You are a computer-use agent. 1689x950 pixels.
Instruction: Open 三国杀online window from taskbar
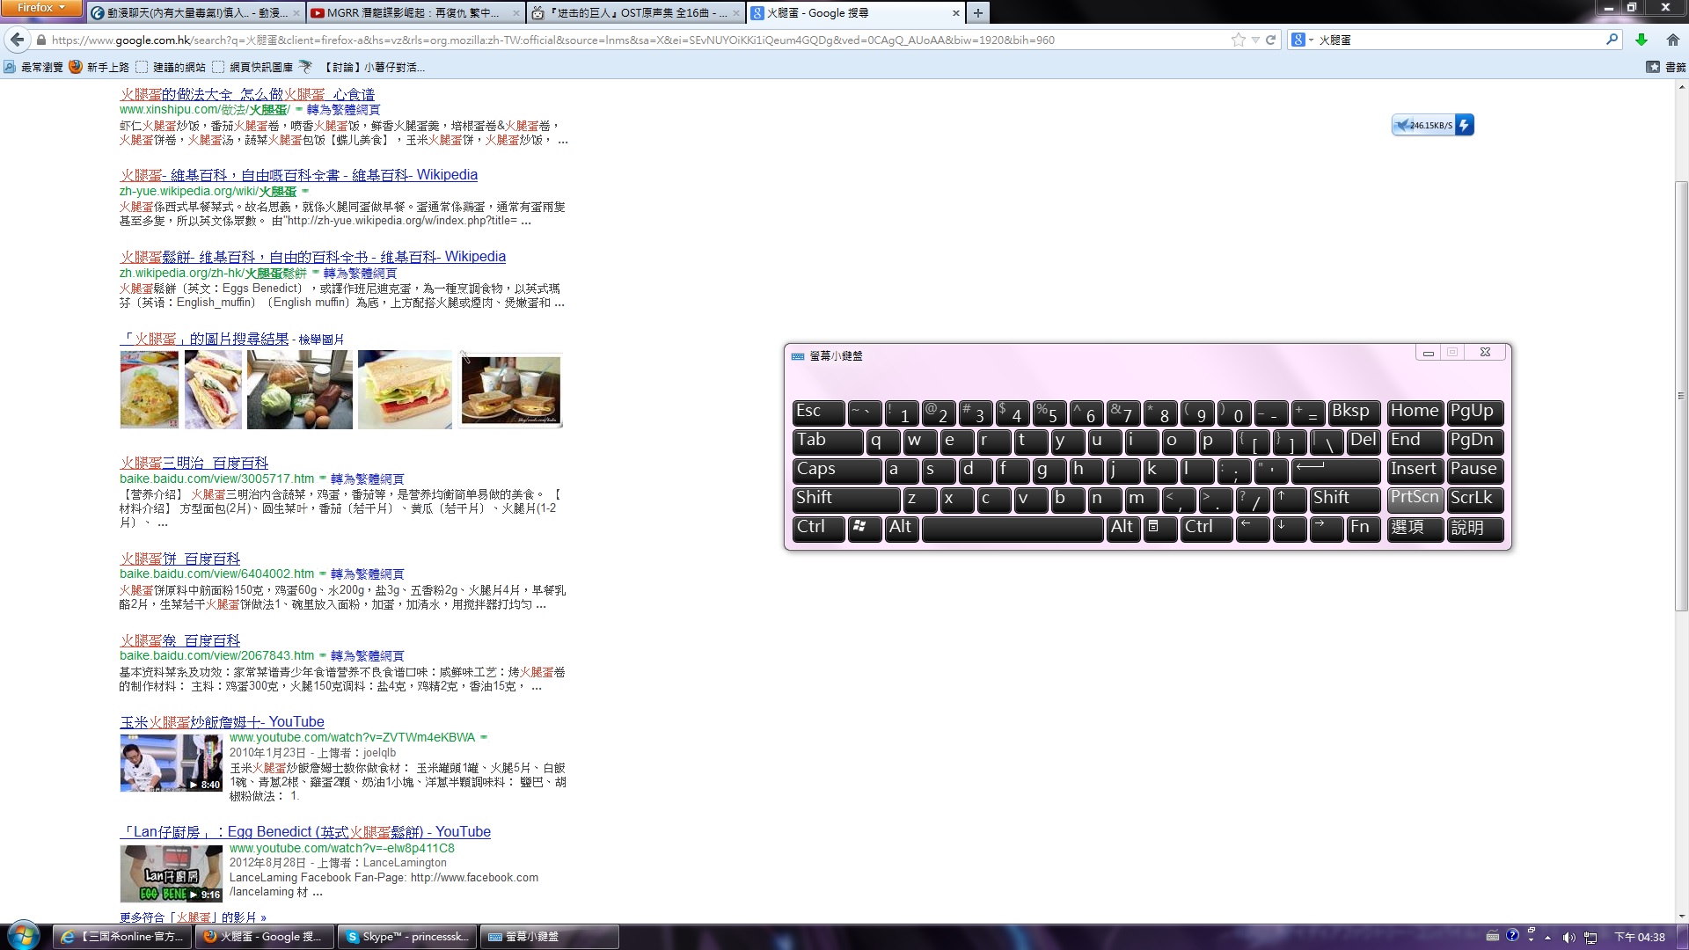(x=122, y=937)
